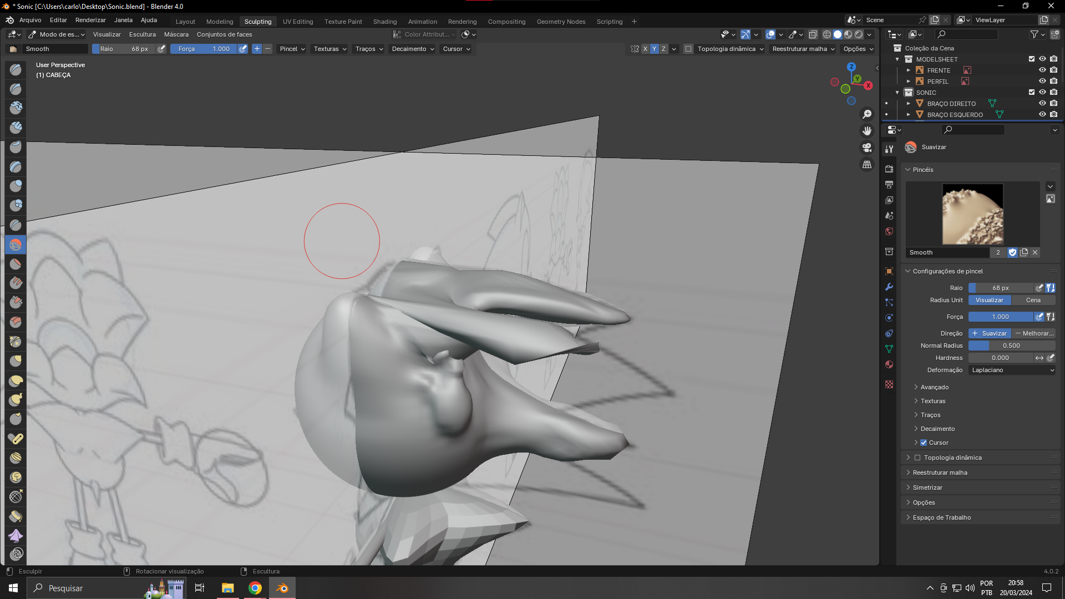Switch to the Shading workspace tab
Viewport: 1065px width, 599px height.
pyautogui.click(x=384, y=22)
